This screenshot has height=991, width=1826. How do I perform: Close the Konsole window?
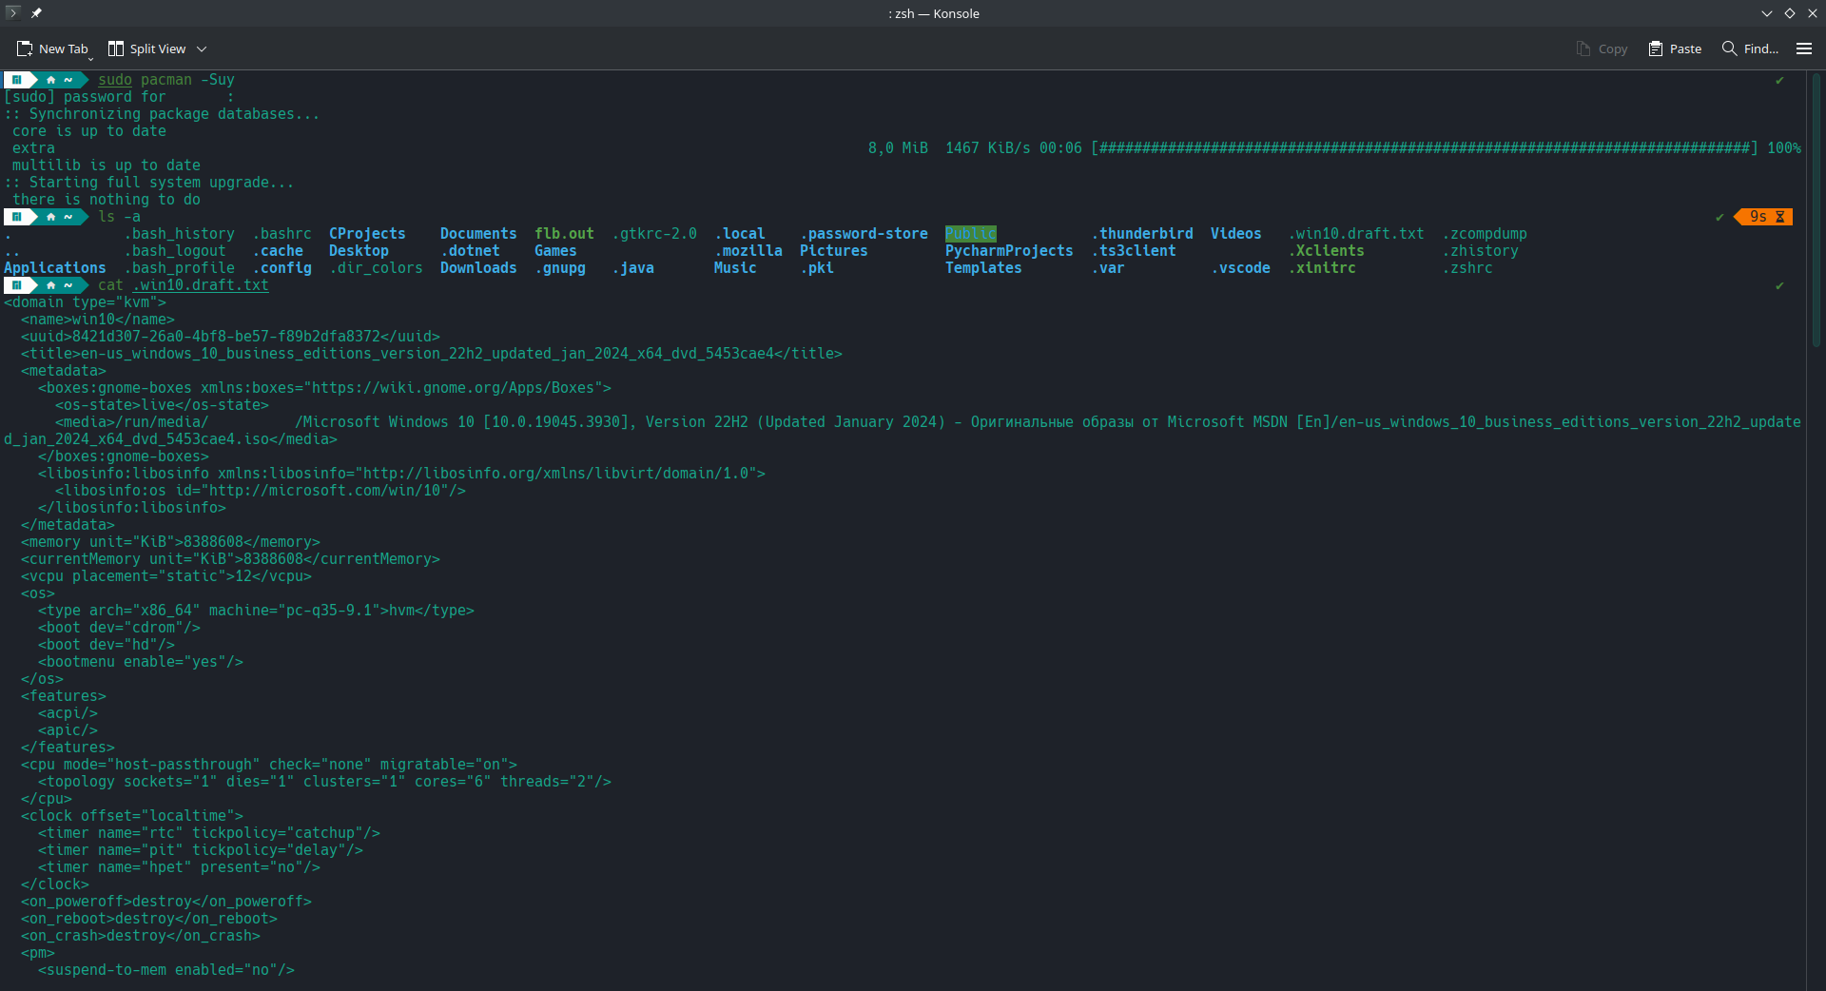coord(1813,13)
